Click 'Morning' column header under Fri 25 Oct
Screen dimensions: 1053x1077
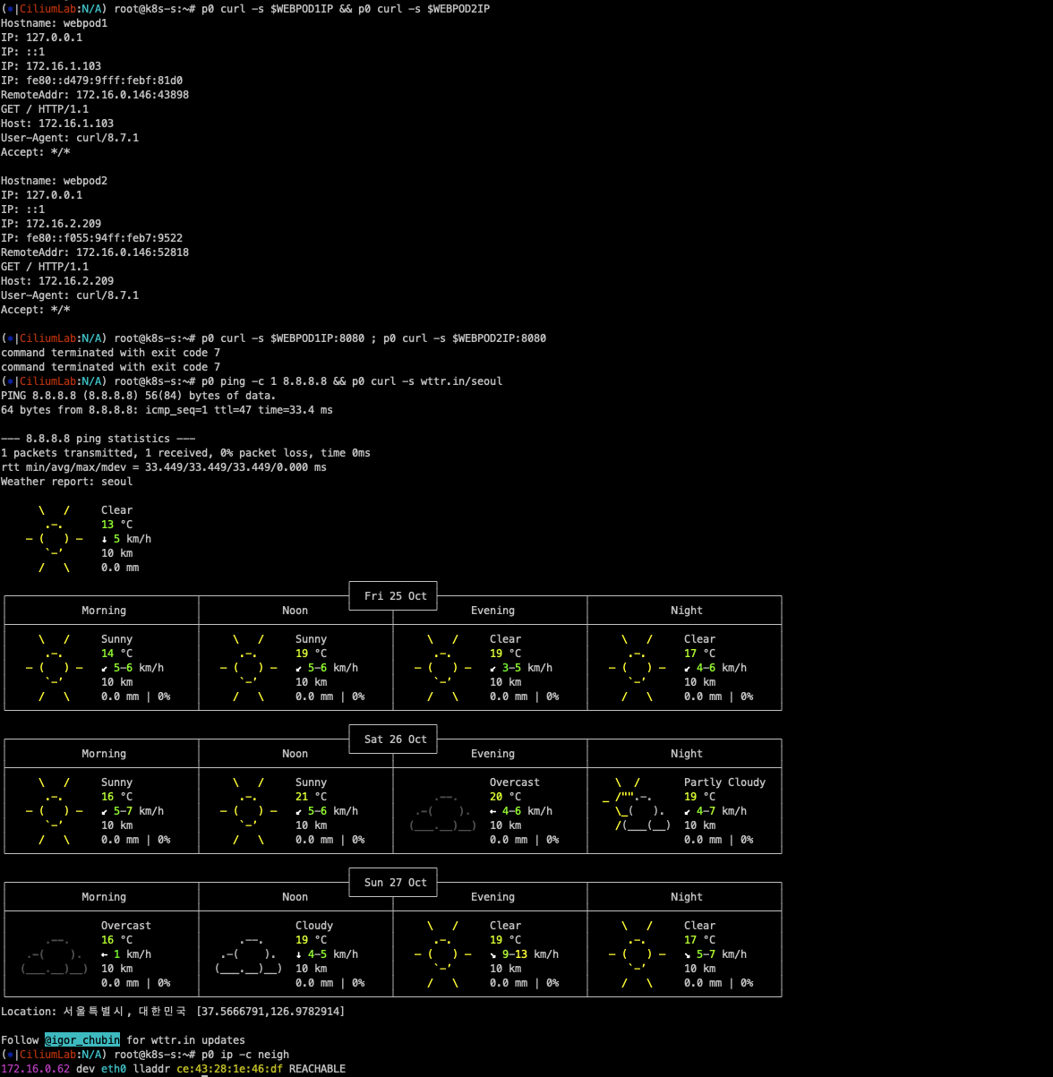[104, 611]
